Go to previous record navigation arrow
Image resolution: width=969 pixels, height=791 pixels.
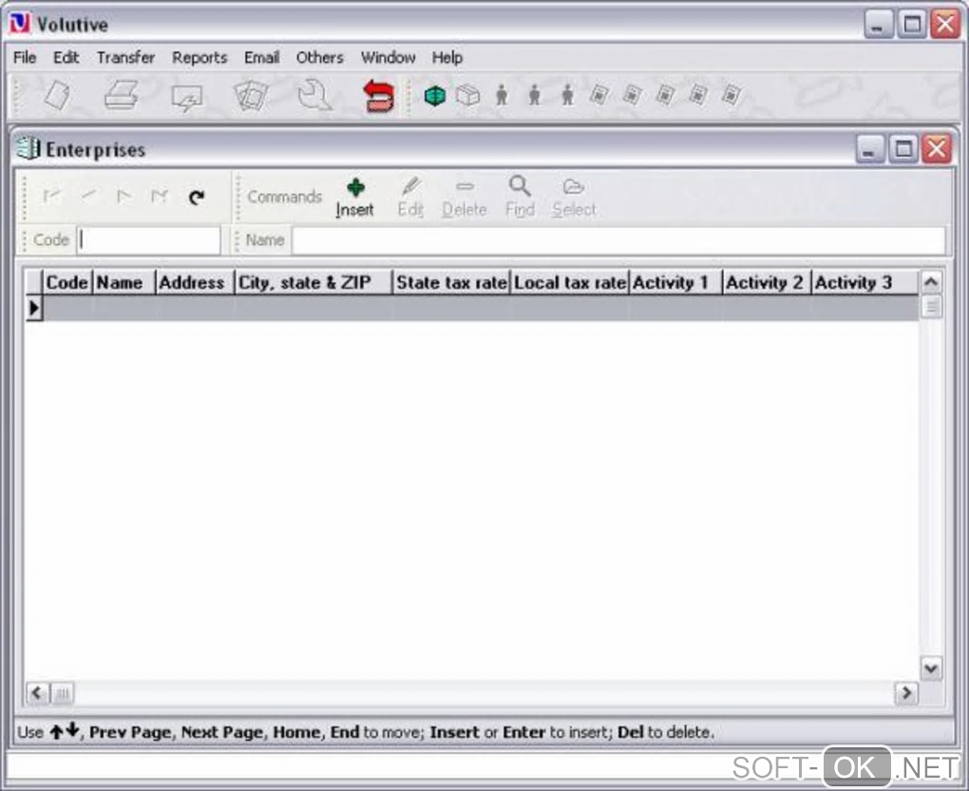[88, 196]
